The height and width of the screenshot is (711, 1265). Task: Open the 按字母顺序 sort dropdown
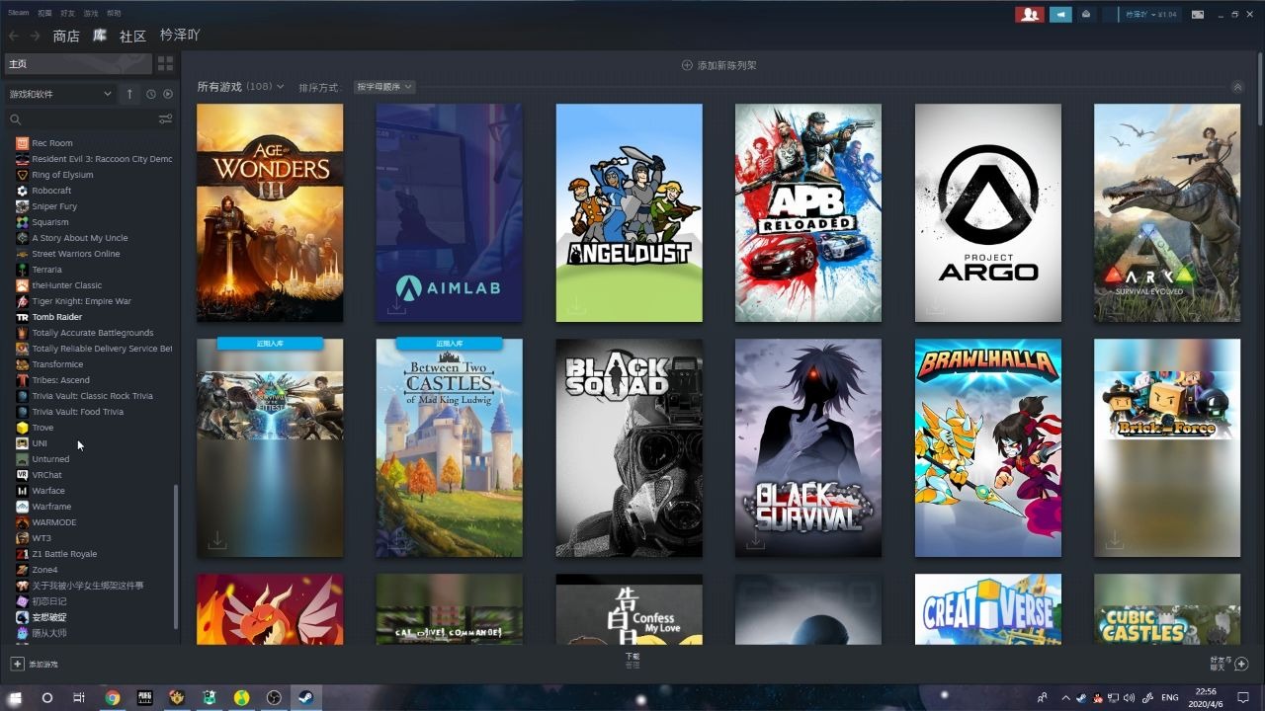point(384,87)
